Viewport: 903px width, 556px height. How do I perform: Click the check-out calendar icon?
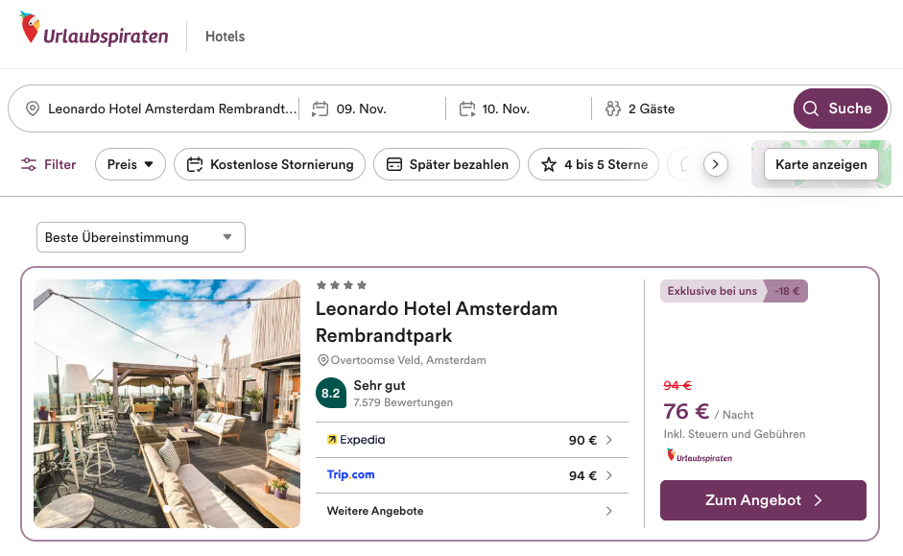click(x=467, y=109)
